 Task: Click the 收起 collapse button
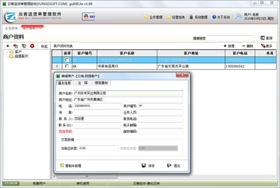pyautogui.click(x=44, y=46)
